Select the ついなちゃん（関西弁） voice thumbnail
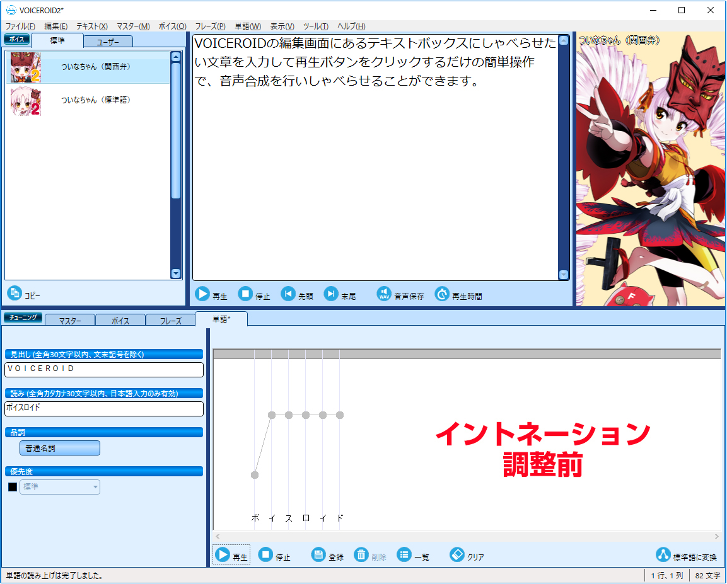The height and width of the screenshot is (584, 727). [25, 67]
